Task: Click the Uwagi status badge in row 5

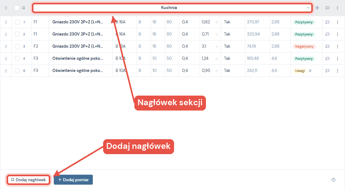Action: [x=300, y=71]
